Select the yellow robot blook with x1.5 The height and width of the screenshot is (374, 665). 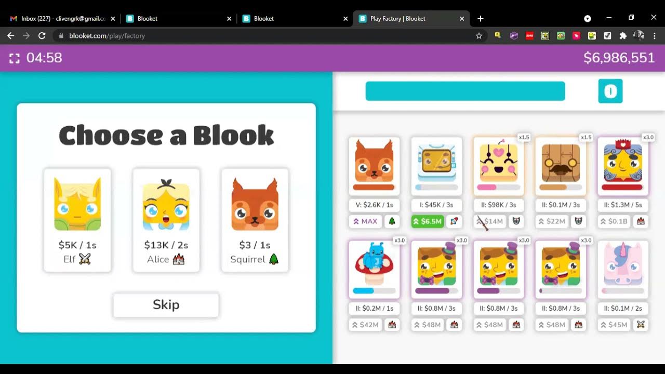click(x=499, y=166)
